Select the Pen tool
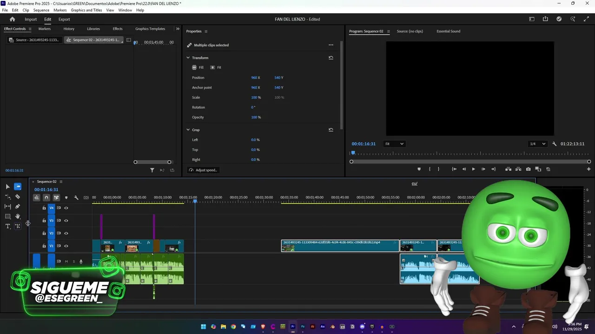 pos(18,206)
